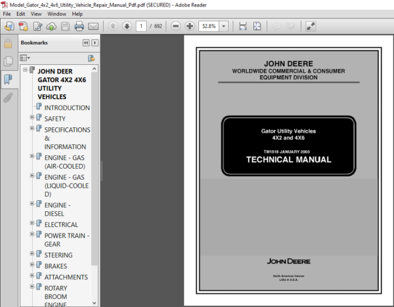Expand the POWER TRAIN - GEAR bookmark
Viewport: 394px width, 307px height.
(32, 234)
